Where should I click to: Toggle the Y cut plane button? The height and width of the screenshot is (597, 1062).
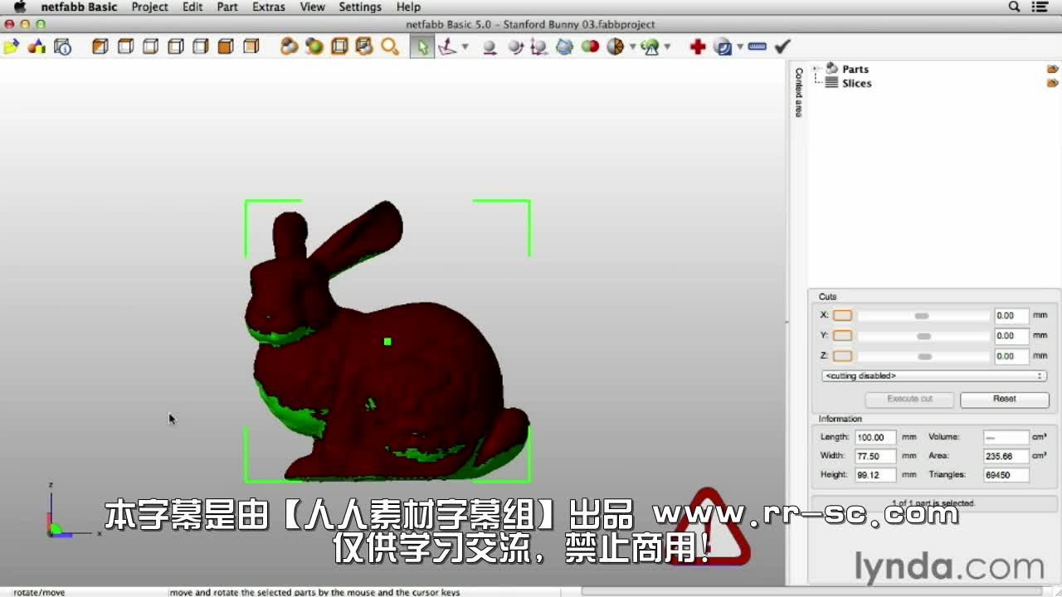click(x=842, y=336)
